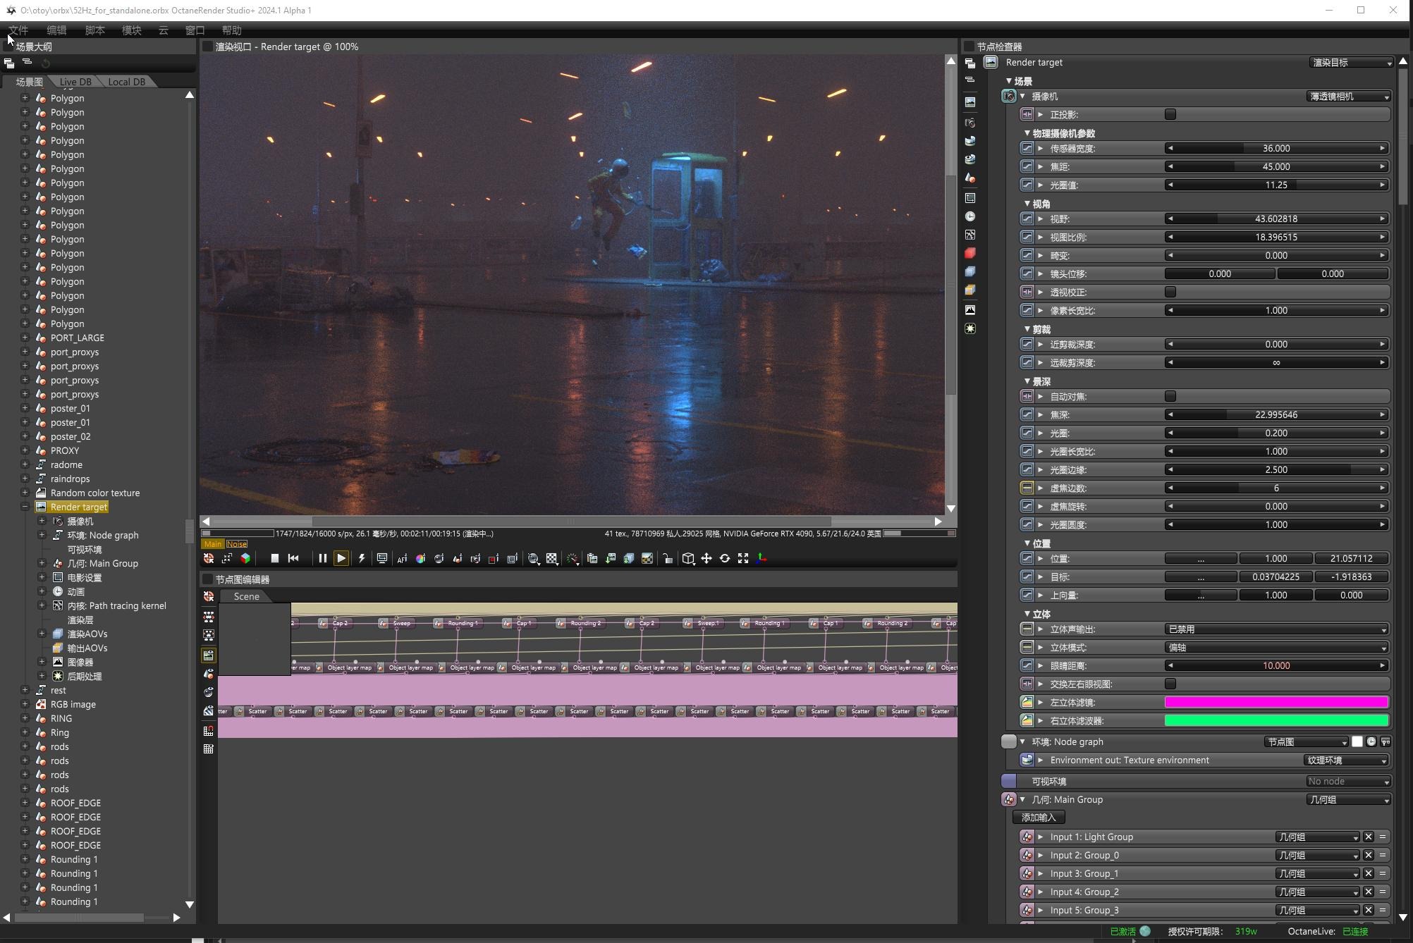Open the 脚本 script menu

pos(94,30)
